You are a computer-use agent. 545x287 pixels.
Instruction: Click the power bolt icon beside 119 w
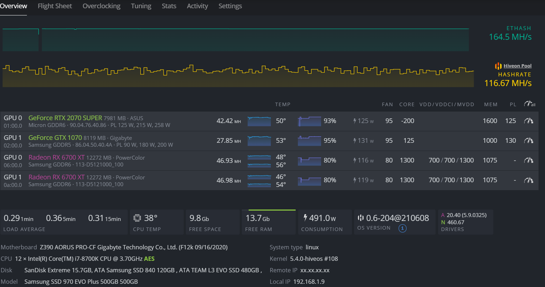tap(354, 180)
